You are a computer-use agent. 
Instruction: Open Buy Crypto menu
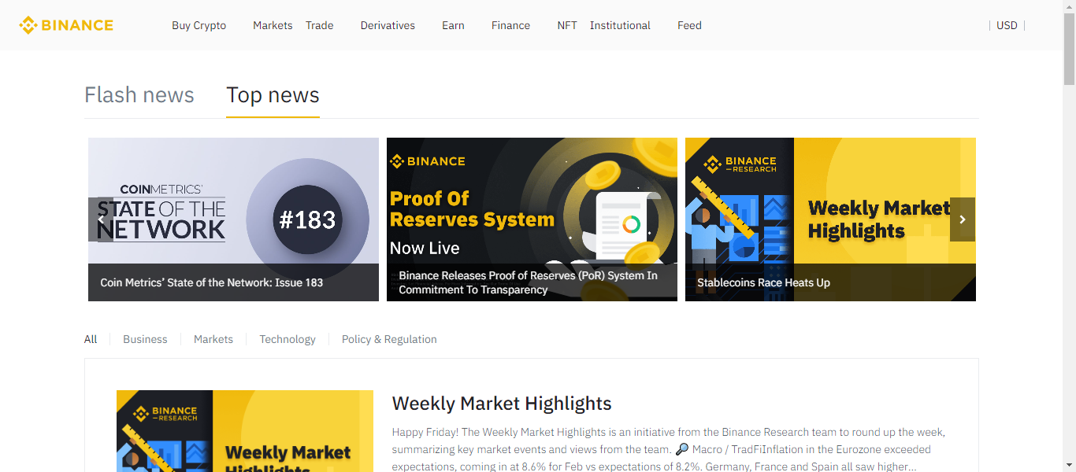199,25
